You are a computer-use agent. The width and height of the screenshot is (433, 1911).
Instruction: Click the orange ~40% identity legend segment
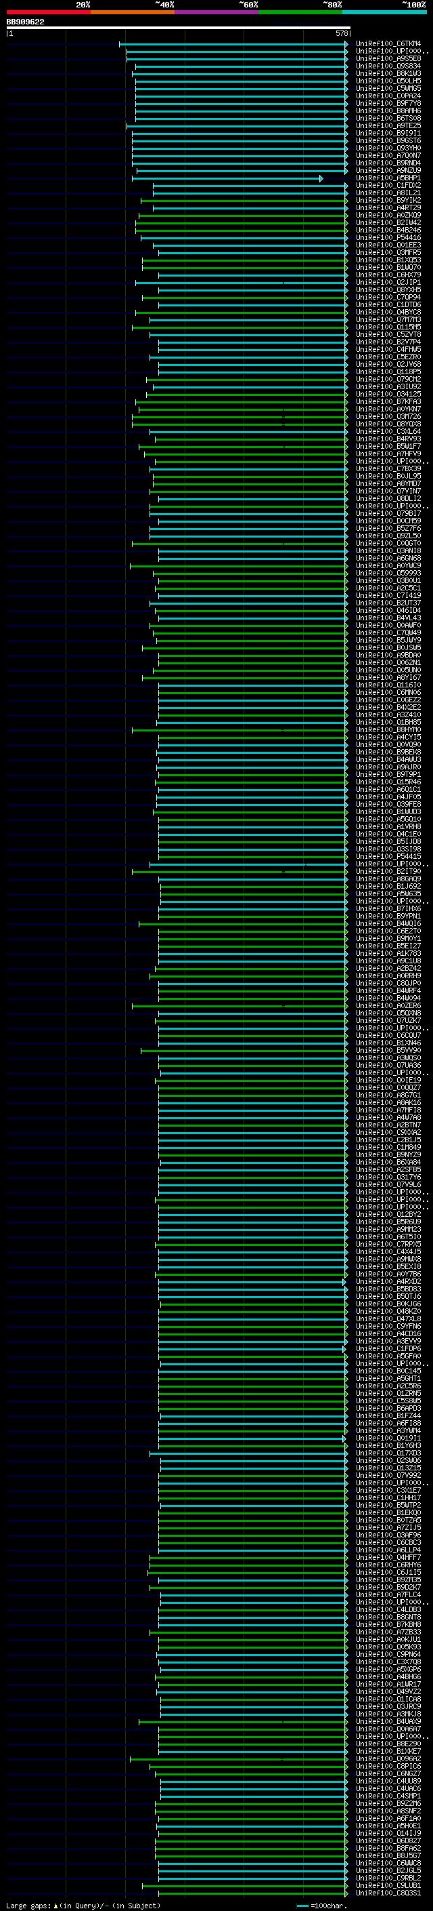133,12
